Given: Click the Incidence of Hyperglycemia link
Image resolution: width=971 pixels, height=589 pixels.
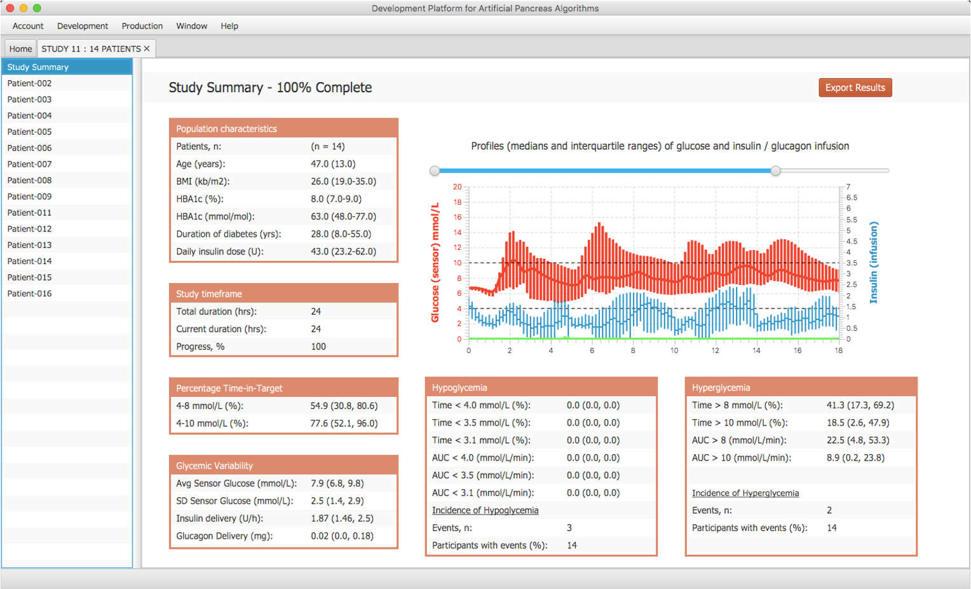Looking at the screenshot, I should tap(745, 493).
